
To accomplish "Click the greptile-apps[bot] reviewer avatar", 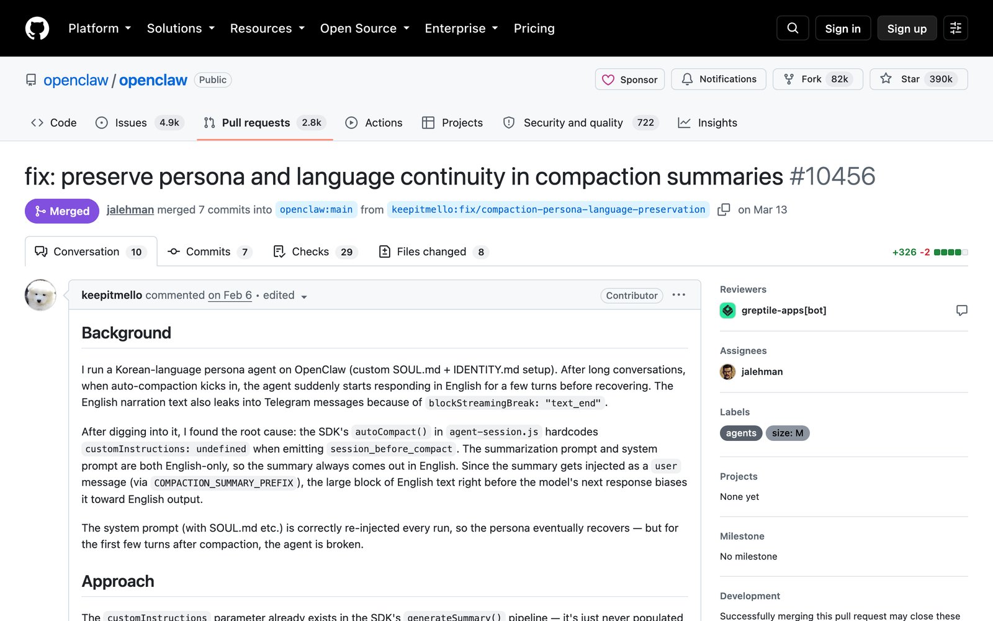I will pos(728,310).
